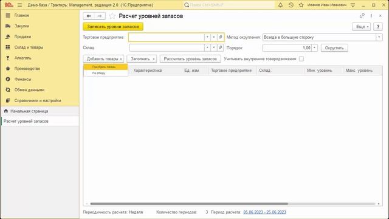Click Склад column header in table
The width and height of the screenshot is (389, 219).
281,71
